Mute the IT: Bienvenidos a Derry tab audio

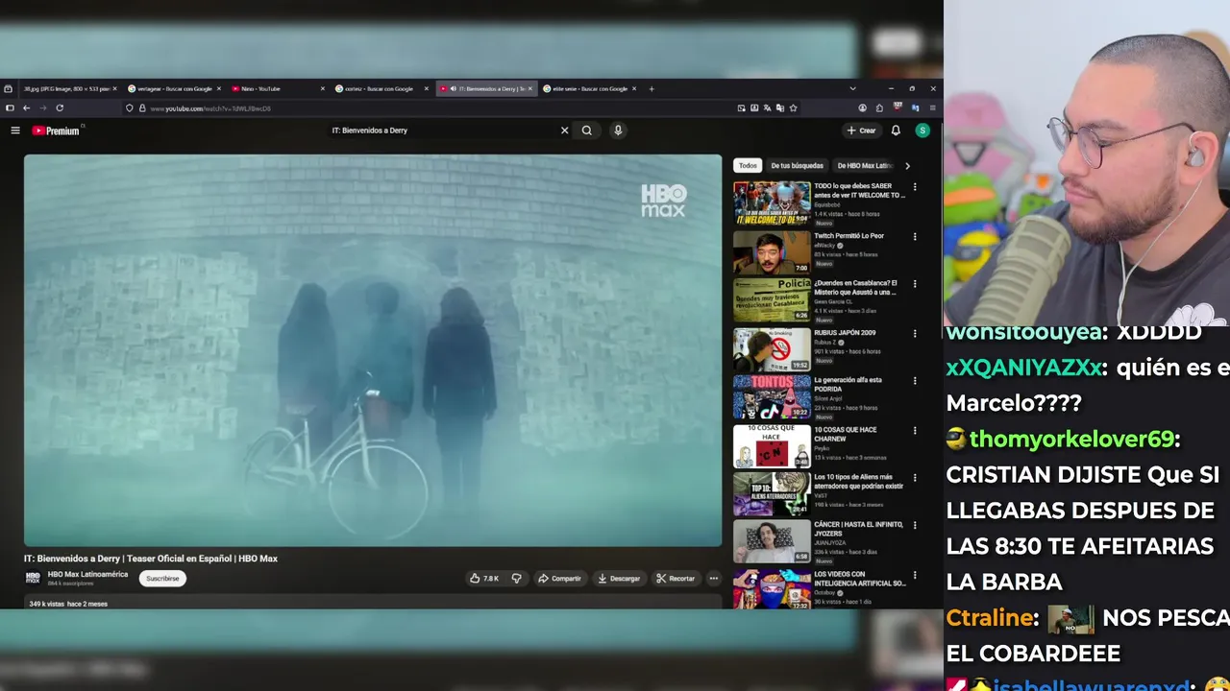452,88
